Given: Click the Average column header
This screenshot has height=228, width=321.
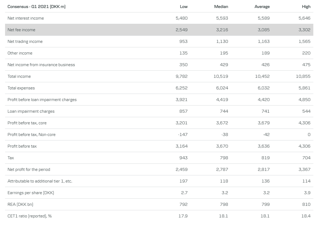Looking at the screenshot, I should pos(262,7).
